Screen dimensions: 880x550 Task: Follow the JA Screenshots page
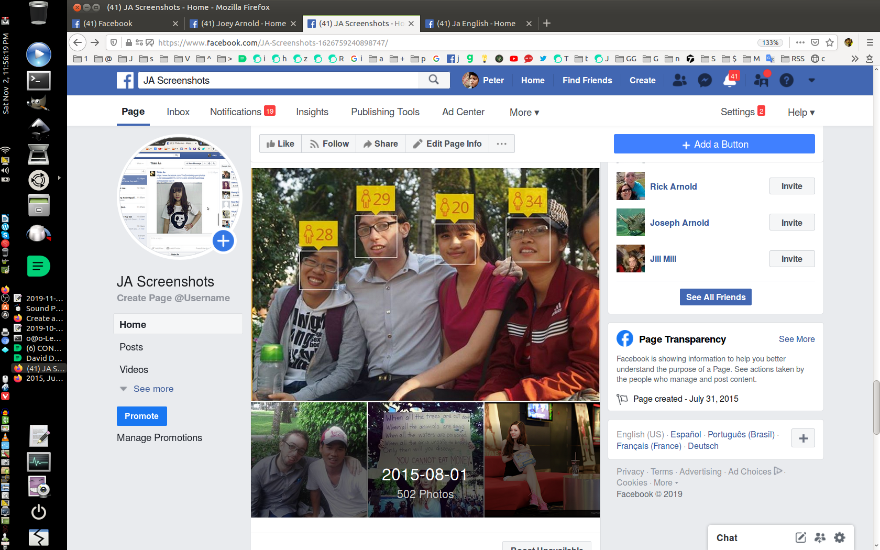[328, 143]
